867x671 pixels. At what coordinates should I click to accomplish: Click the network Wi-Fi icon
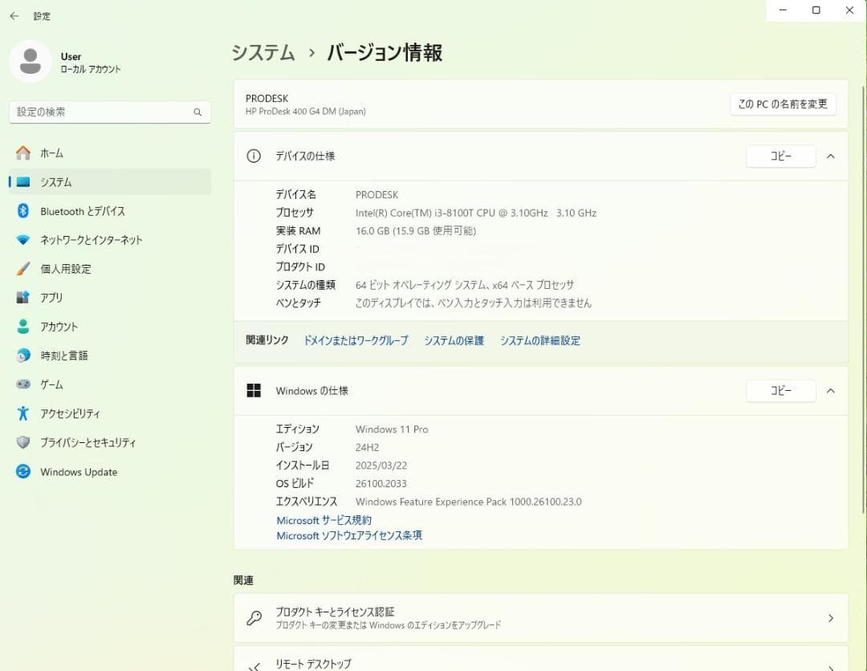23,240
